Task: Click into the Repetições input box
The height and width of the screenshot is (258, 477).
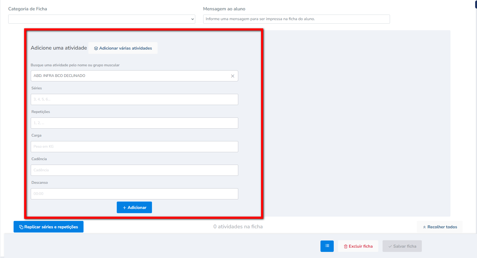Action: (134, 123)
